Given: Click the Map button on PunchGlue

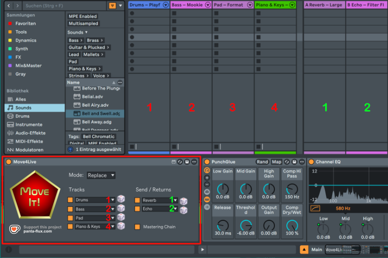Looking at the screenshot, I should pyautogui.click(x=277, y=162).
